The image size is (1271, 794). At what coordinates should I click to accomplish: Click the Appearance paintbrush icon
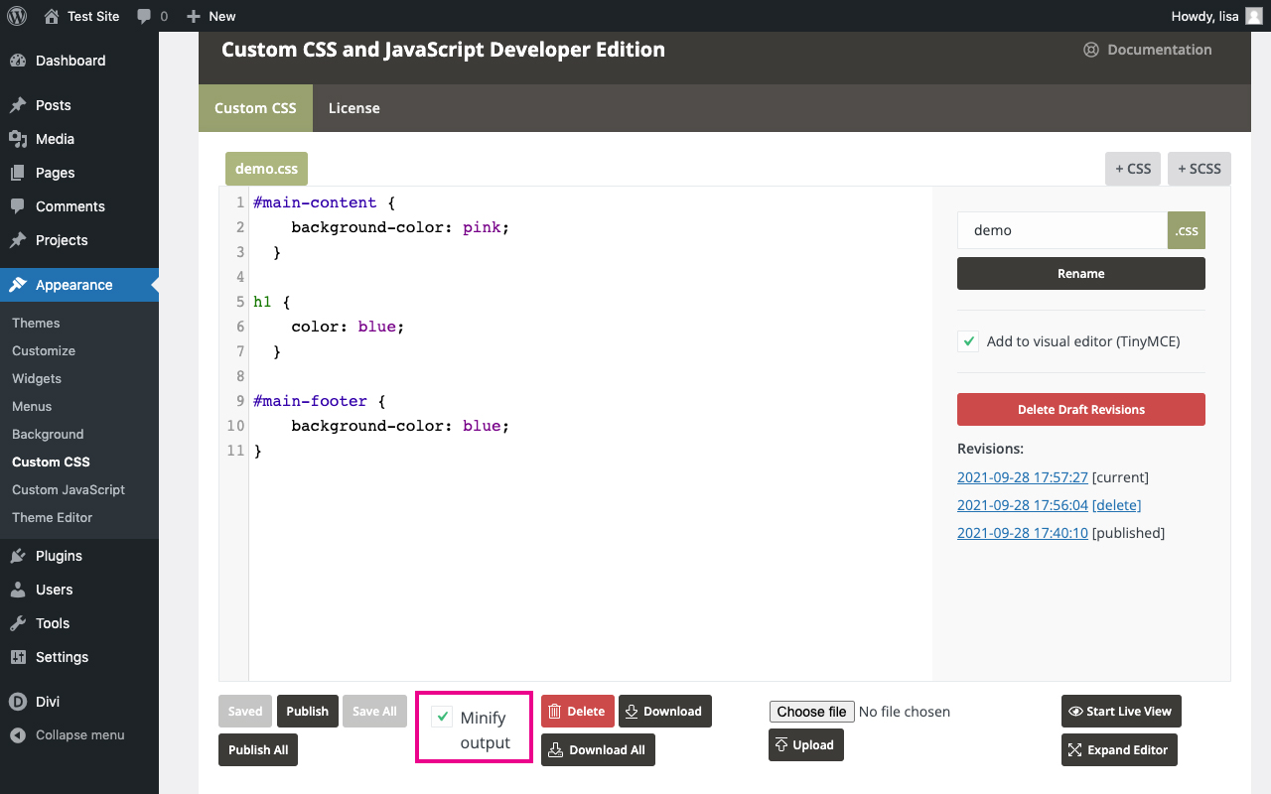[18, 285]
